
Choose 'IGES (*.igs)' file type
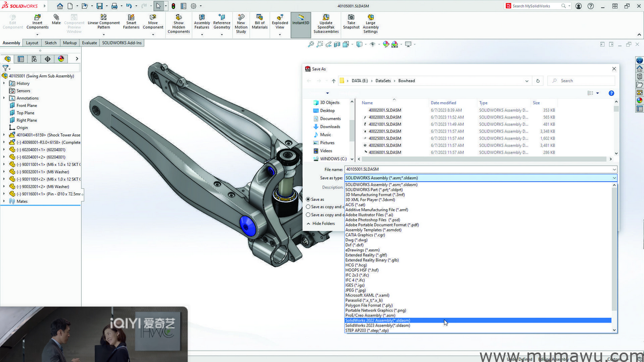coord(478,285)
